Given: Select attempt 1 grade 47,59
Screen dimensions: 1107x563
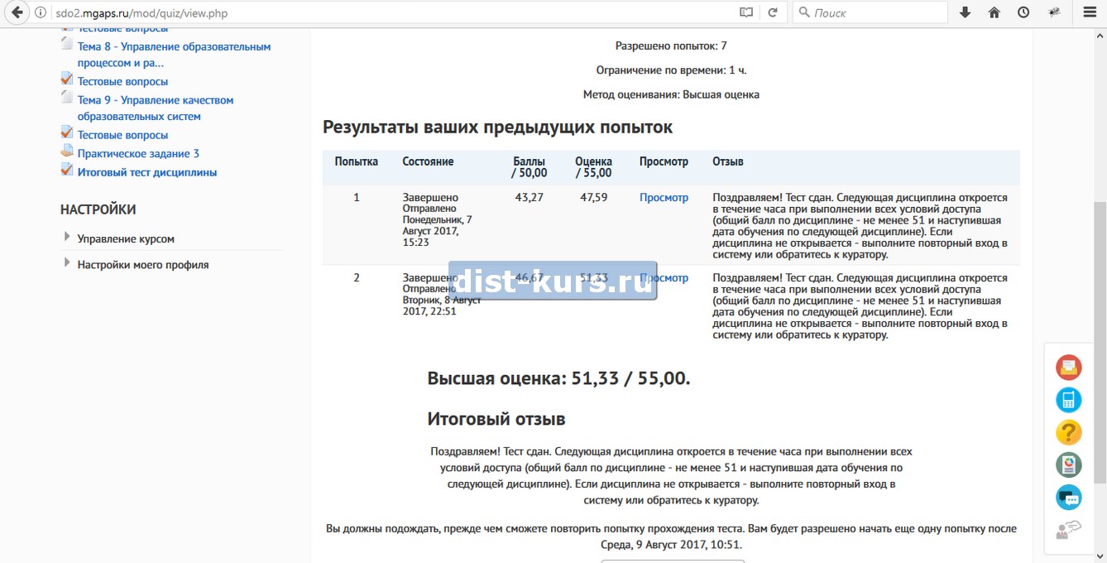Looking at the screenshot, I should (x=593, y=197).
